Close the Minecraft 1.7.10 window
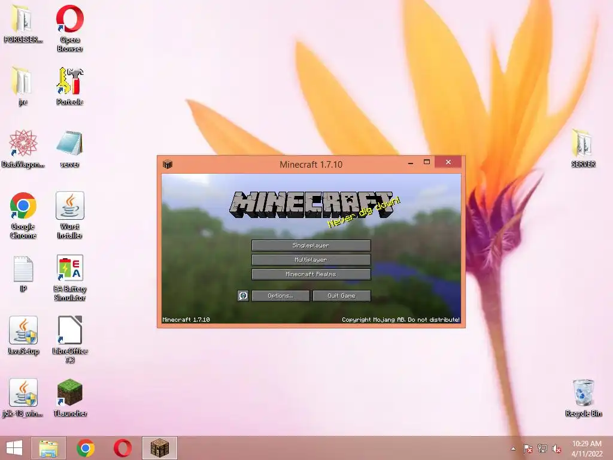 pos(448,162)
